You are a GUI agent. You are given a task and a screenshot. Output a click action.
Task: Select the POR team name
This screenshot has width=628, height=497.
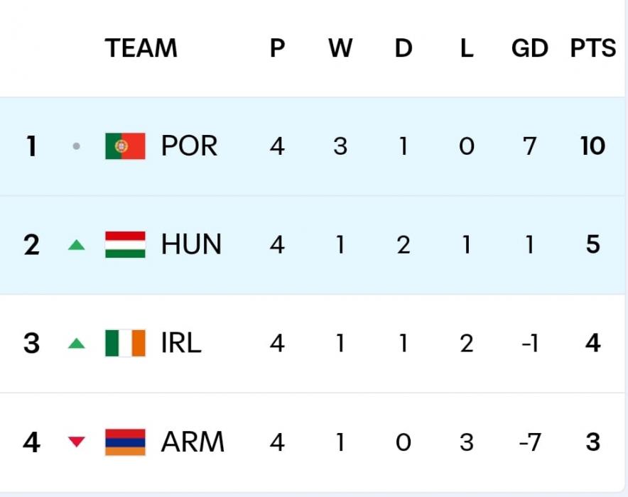(x=189, y=146)
